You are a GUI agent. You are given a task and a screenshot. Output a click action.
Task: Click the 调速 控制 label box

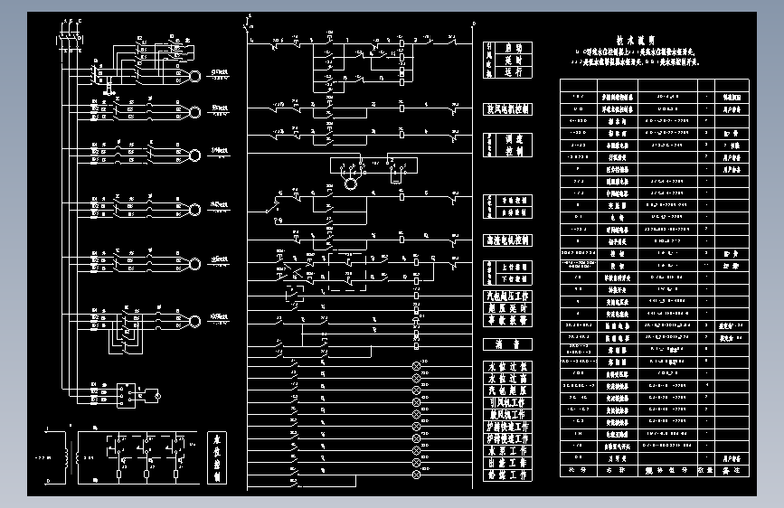pyautogui.click(x=513, y=145)
